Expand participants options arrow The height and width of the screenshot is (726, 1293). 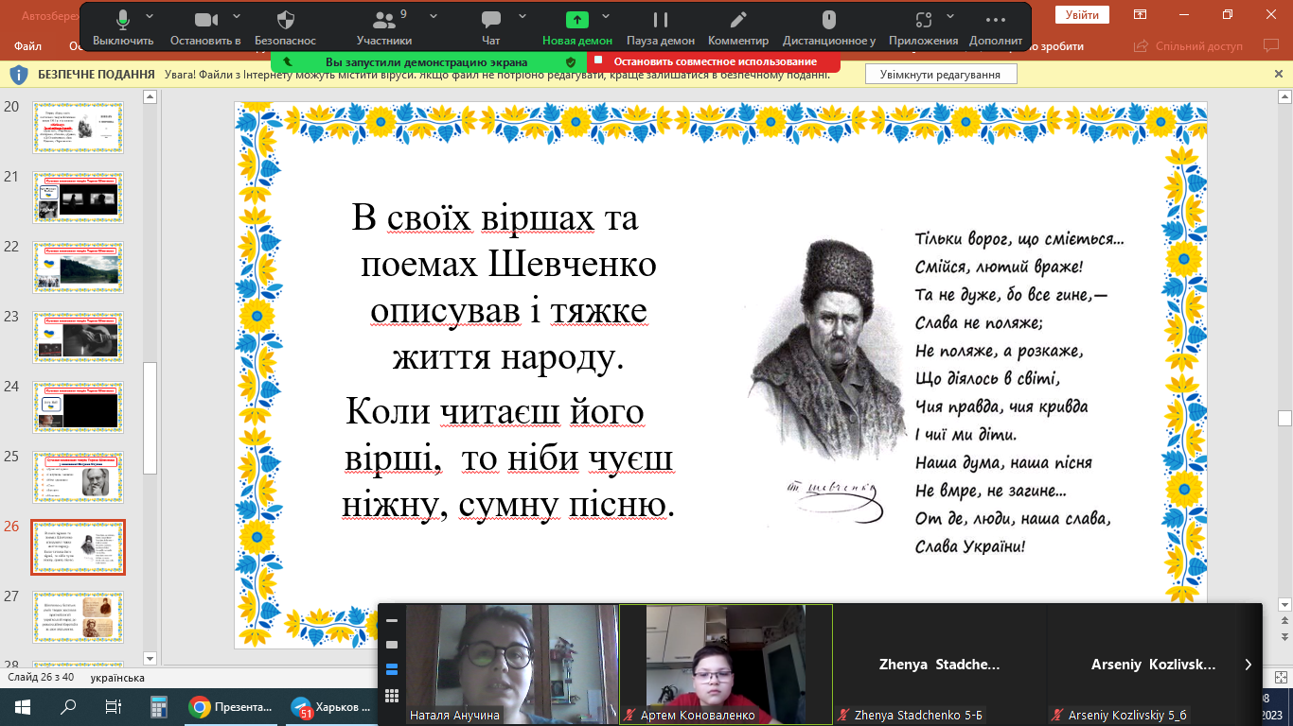coord(434,16)
